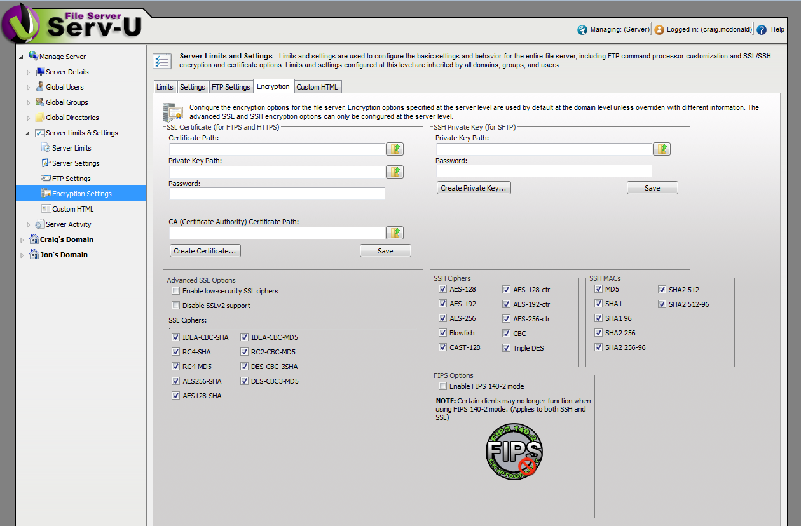Click the Encryption Settings tree icon
Screen dimensions: 801x526
tap(46, 194)
